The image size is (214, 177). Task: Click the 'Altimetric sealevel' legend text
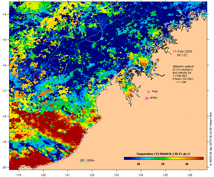(x=183, y=66)
